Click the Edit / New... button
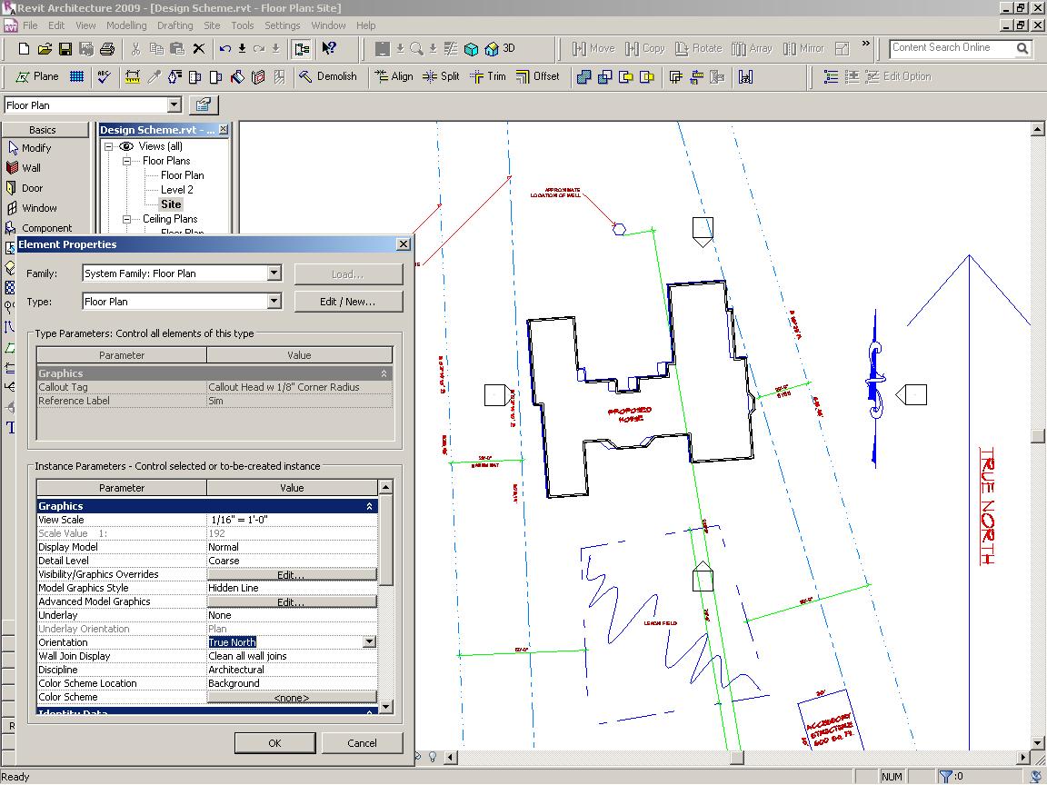 tap(348, 302)
